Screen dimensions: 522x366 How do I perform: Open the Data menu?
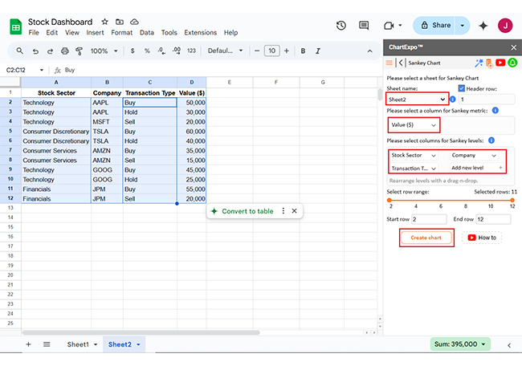147,33
